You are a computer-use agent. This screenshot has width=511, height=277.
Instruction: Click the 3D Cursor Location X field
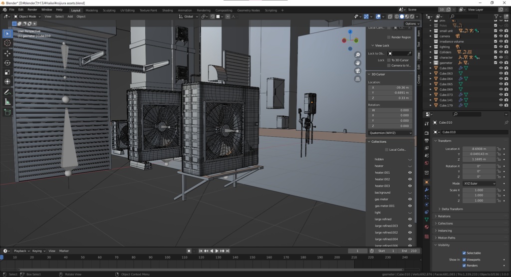390,87
